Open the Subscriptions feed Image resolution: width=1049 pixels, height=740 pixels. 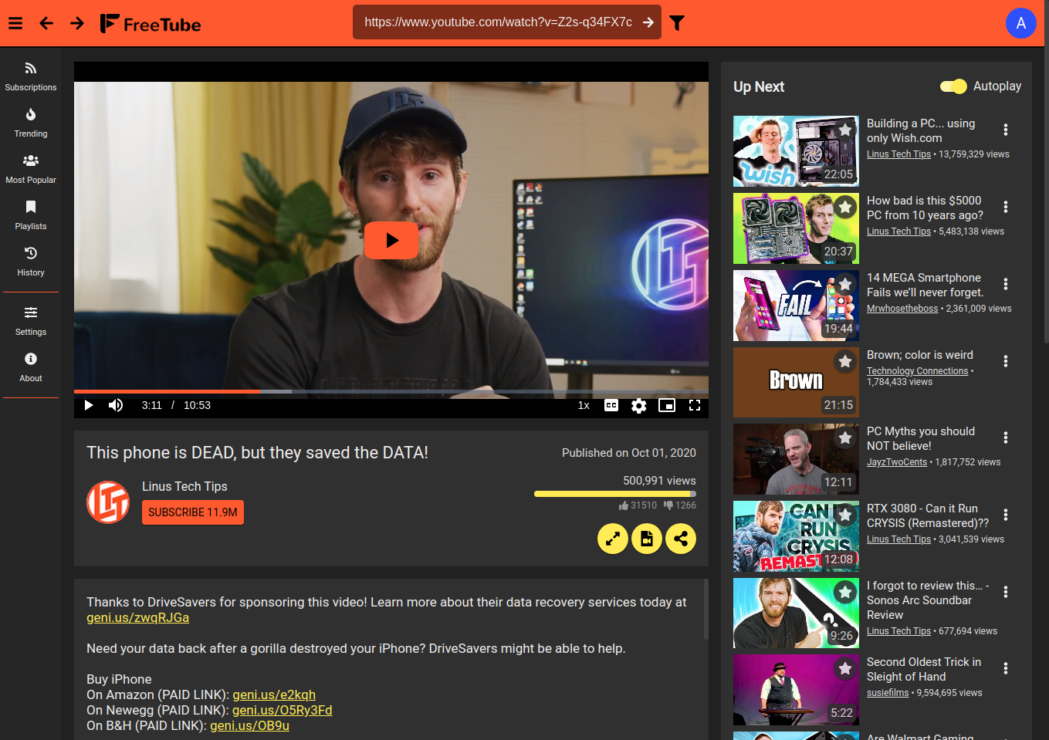tap(30, 75)
